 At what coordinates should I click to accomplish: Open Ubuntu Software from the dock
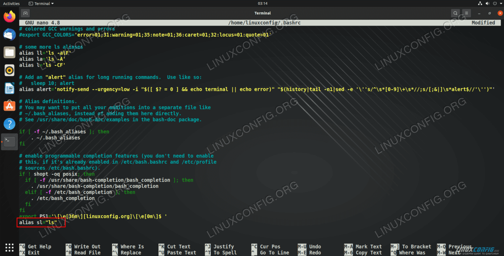(x=9, y=106)
